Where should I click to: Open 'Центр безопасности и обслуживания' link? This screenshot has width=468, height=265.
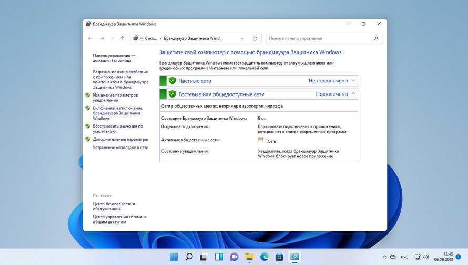(x=114, y=206)
